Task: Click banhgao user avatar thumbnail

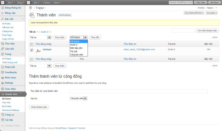Action: [x=38, y=50]
